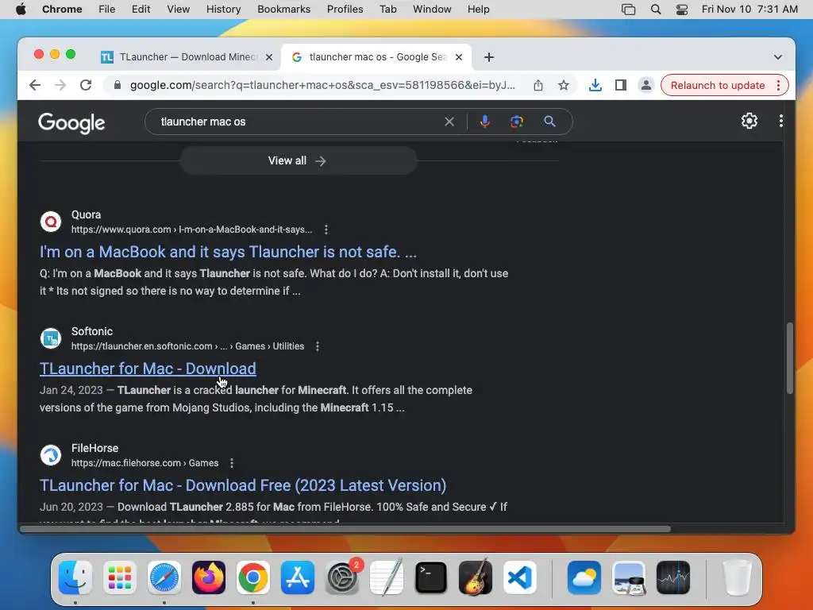This screenshot has width=813, height=610.
Task: Open Launchpad from the dock
Action: tap(120, 577)
